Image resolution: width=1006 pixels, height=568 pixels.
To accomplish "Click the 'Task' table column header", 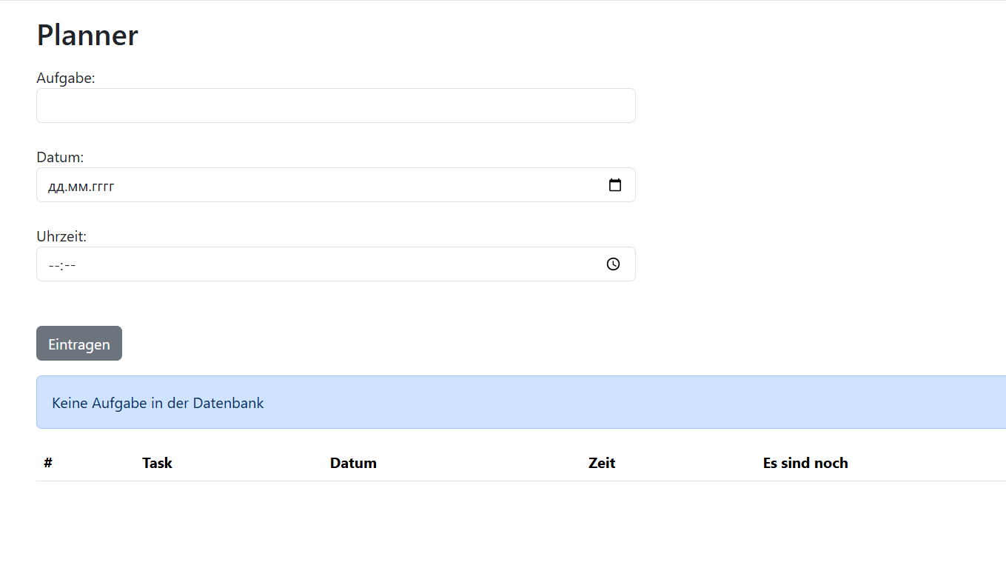I will (x=157, y=463).
